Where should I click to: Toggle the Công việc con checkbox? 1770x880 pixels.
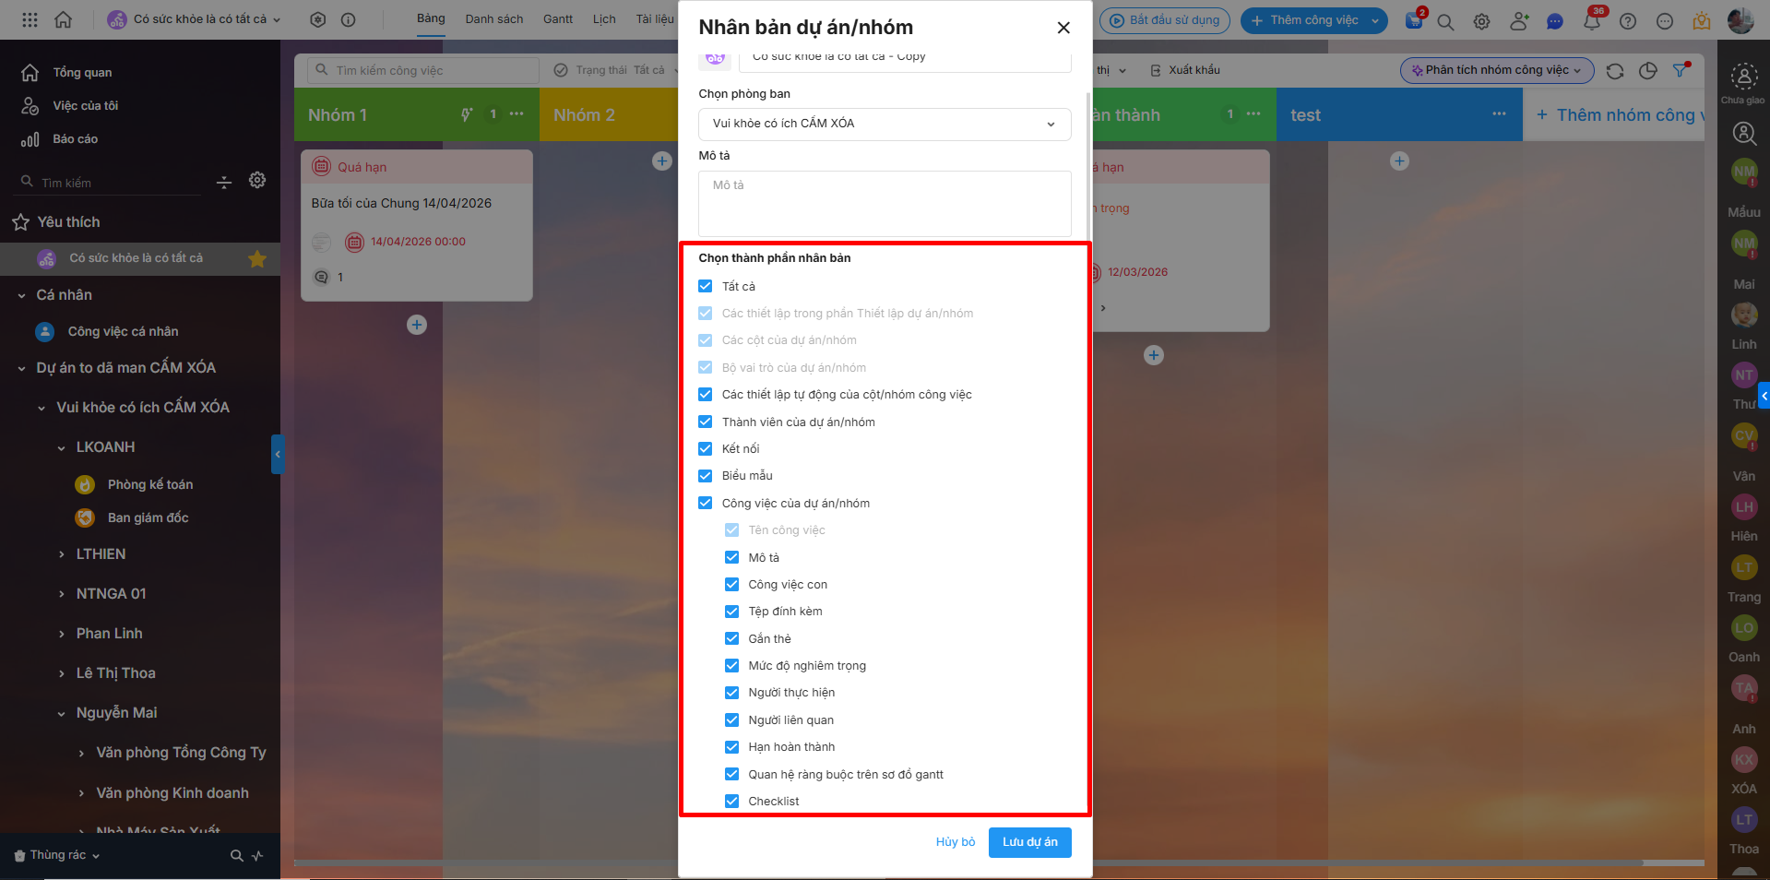tap(732, 585)
